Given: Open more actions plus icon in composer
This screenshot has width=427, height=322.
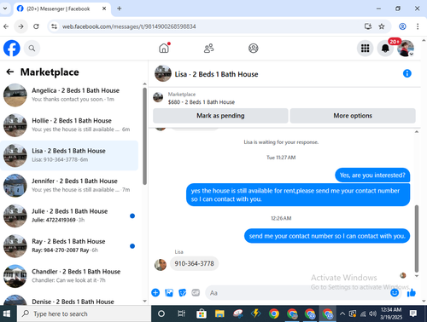Looking at the screenshot, I should point(155,292).
